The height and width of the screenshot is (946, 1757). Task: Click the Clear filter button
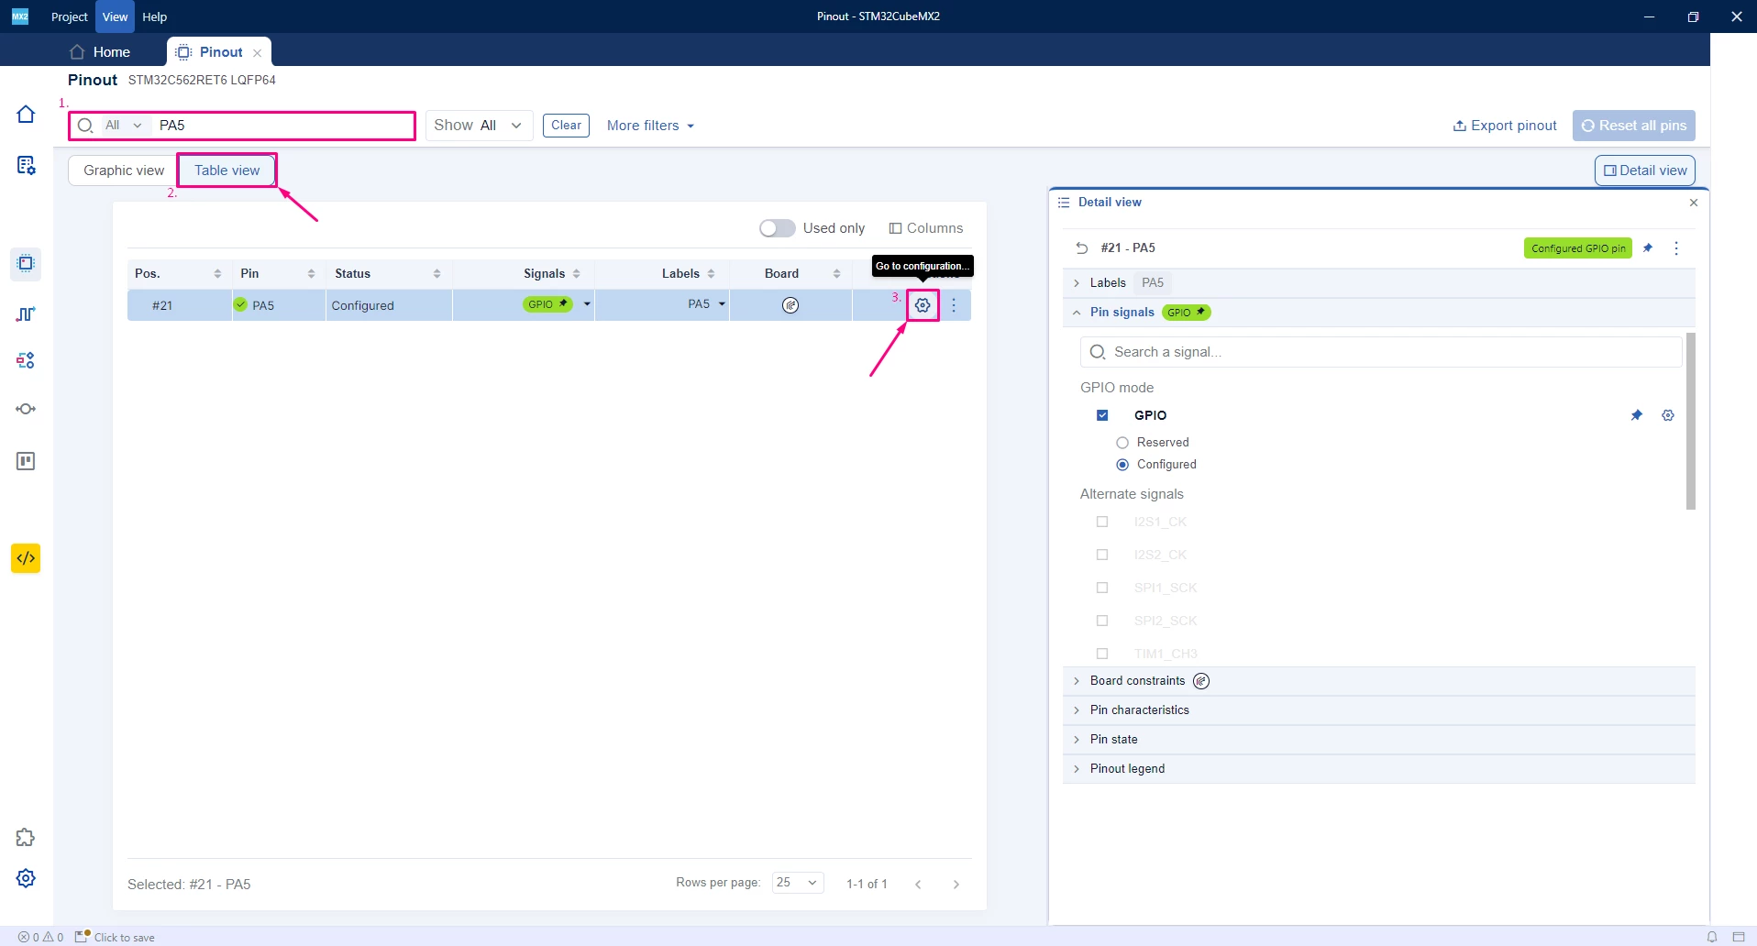(x=566, y=126)
